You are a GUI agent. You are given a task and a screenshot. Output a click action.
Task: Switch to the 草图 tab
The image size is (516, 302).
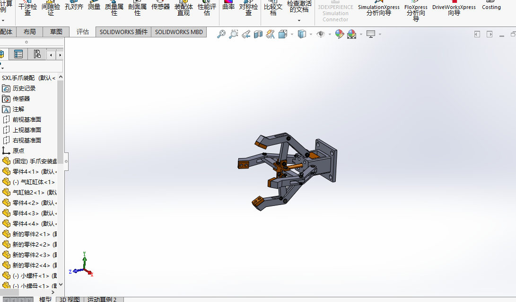click(56, 32)
